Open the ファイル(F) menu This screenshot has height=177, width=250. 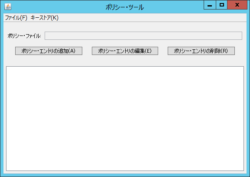click(16, 18)
